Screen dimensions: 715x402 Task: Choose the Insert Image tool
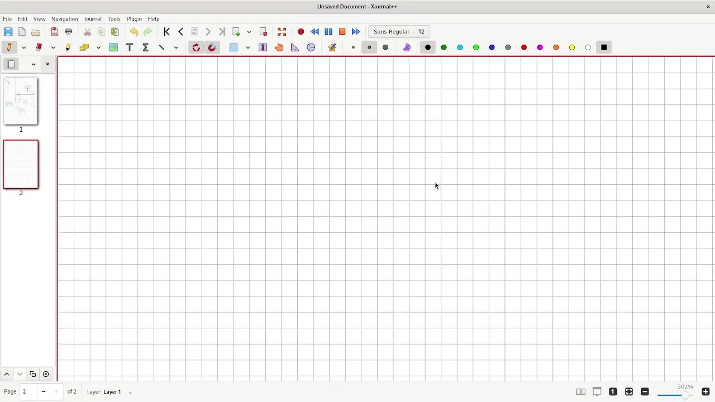coord(114,47)
